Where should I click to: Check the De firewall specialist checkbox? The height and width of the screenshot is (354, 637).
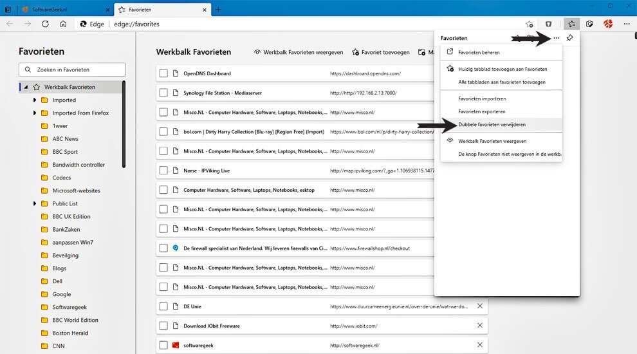pos(163,248)
